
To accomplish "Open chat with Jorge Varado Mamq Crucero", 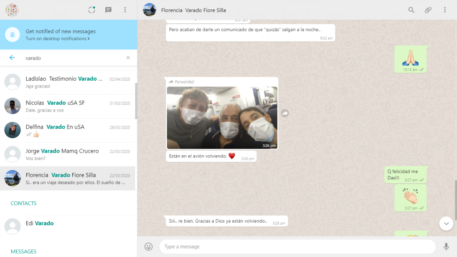I will tap(68, 154).
